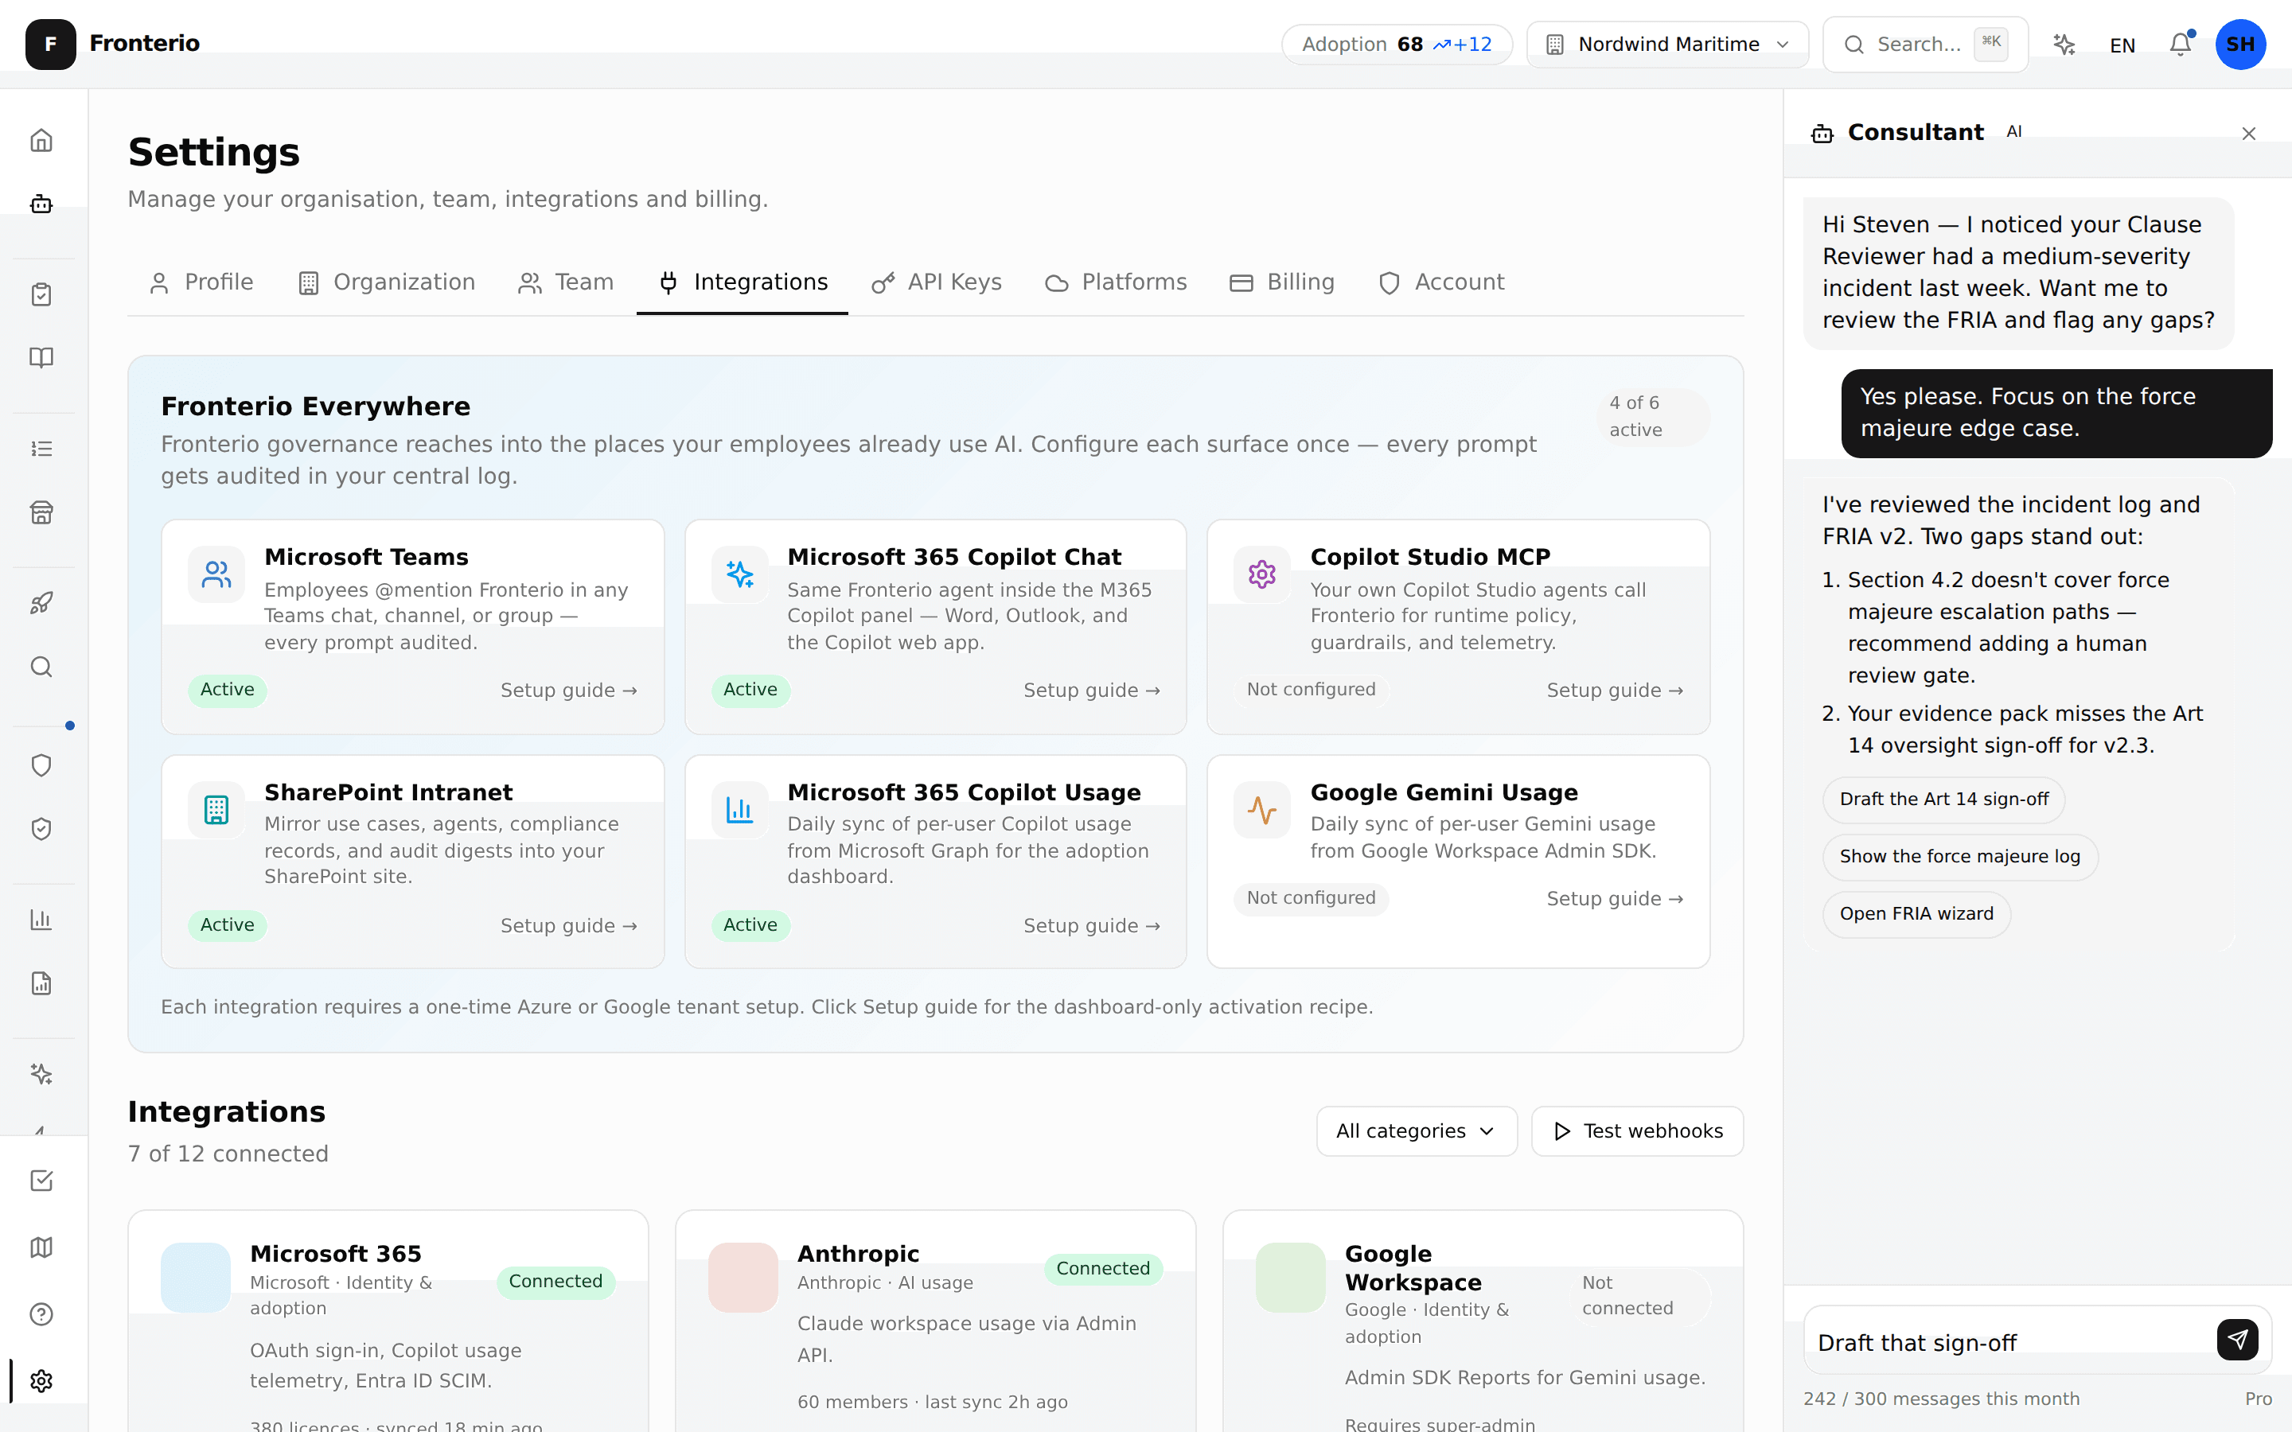Click Not configured badge on Copilot Studio MCP

[1311, 690]
